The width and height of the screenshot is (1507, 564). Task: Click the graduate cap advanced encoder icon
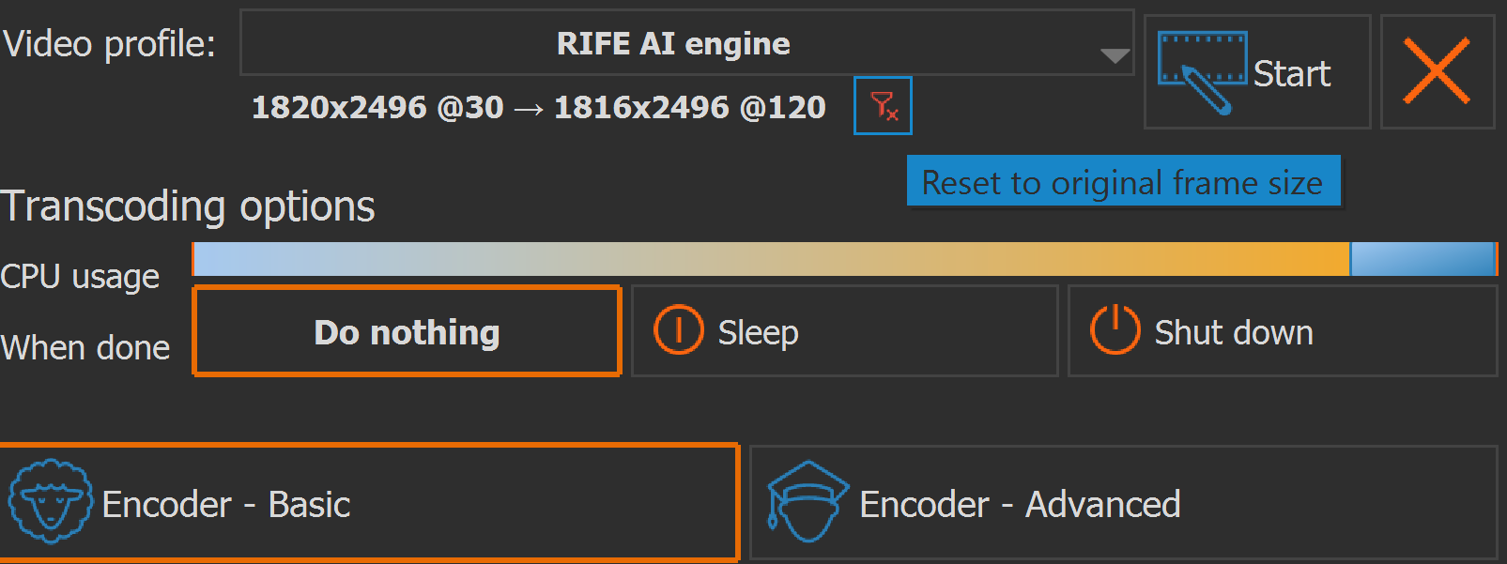pos(806,502)
